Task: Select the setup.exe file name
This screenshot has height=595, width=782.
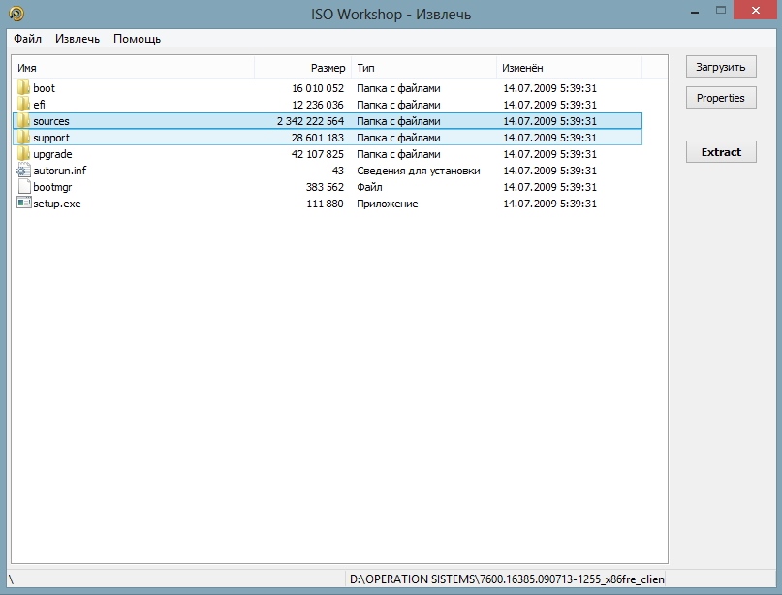Action: click(57, 204)
